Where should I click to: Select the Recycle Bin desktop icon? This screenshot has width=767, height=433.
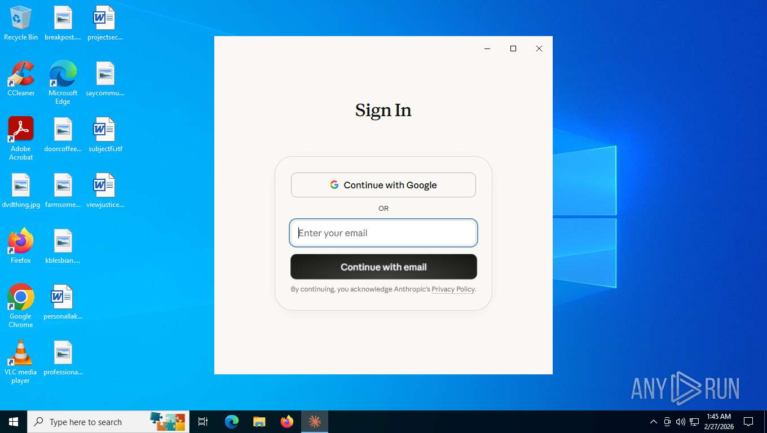tap(21, 24)
